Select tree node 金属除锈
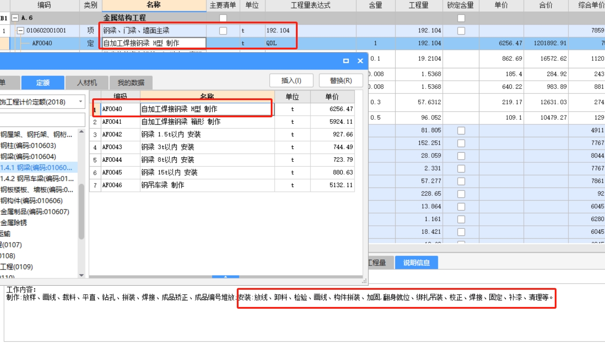 pyautogui.click(x=13, y=223)
